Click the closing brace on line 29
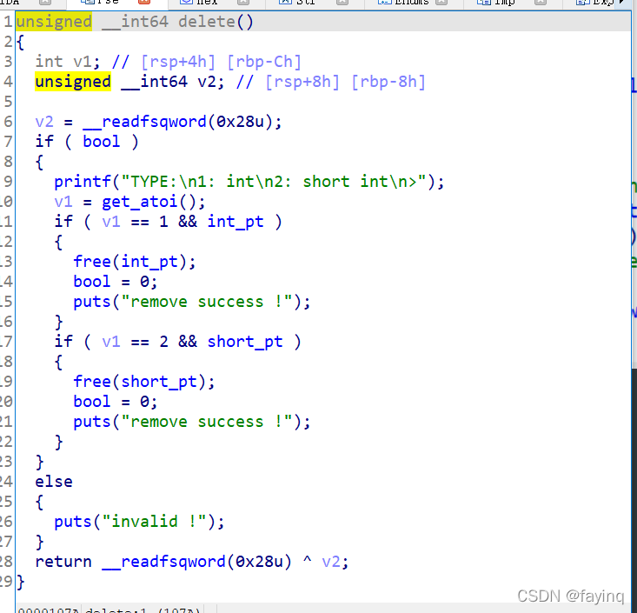 tap(20, 582)
